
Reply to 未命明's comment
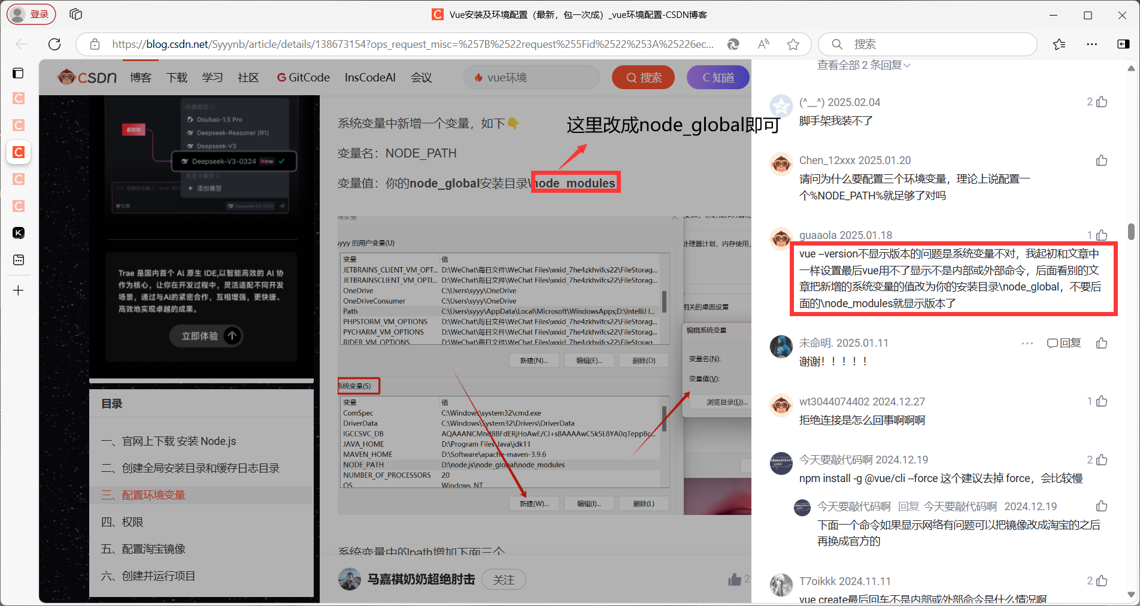point(1064,343)
